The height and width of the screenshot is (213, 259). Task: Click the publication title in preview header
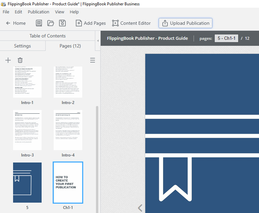(x=147, y=38)
